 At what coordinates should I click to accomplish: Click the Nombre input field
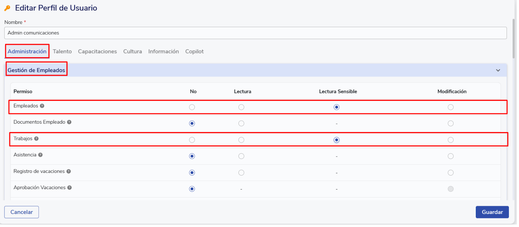(x=255, y=33)
